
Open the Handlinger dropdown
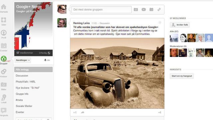23,60
